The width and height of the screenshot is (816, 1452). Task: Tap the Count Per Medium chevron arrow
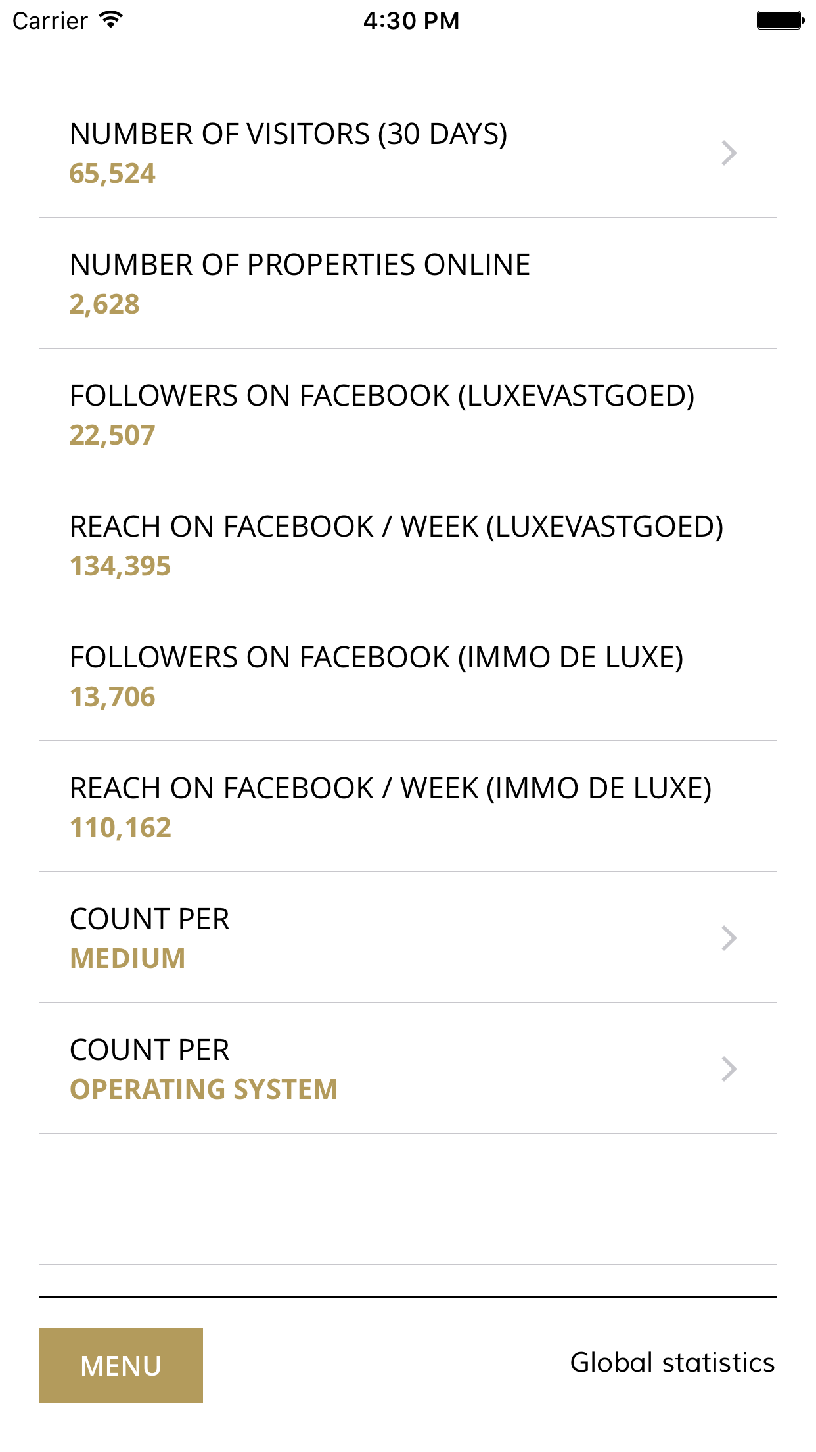(x=729, y=938)
